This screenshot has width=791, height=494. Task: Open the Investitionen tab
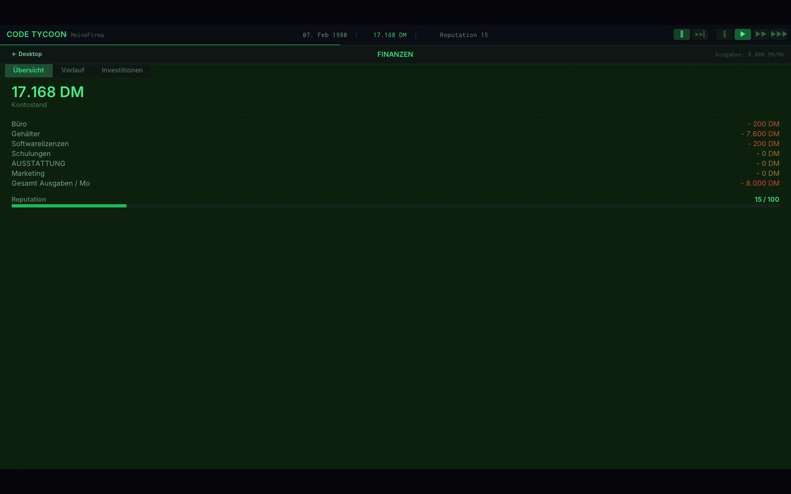click(x=122, y=70)
